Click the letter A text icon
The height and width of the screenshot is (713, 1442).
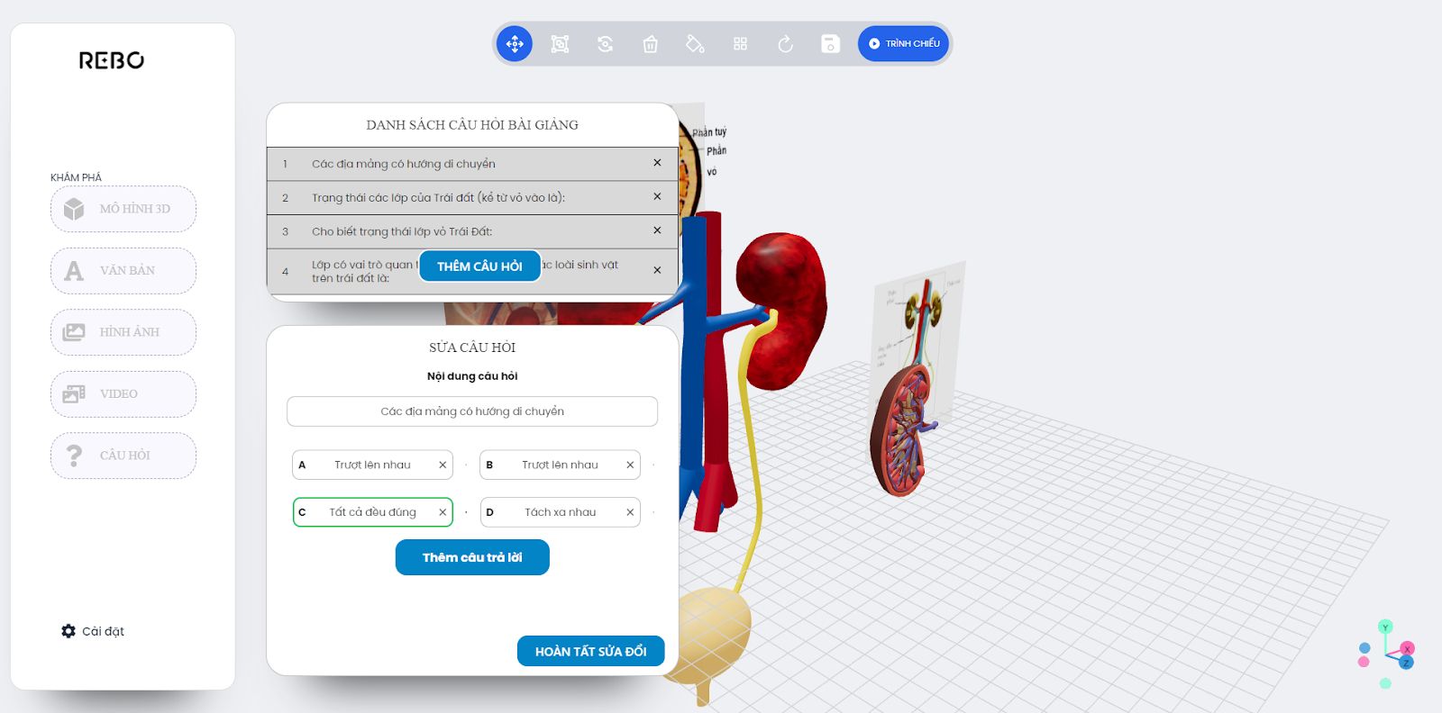tap(74, 270)
